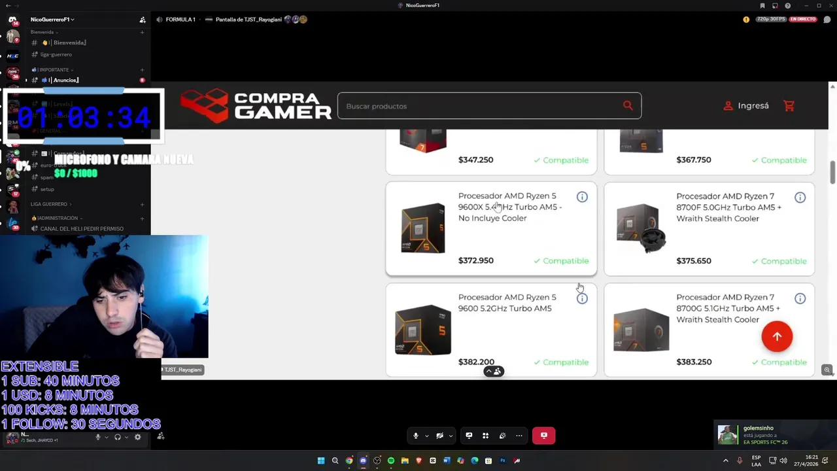Show info for Ryzen 5 9600 processor

[x=582, y=298]
